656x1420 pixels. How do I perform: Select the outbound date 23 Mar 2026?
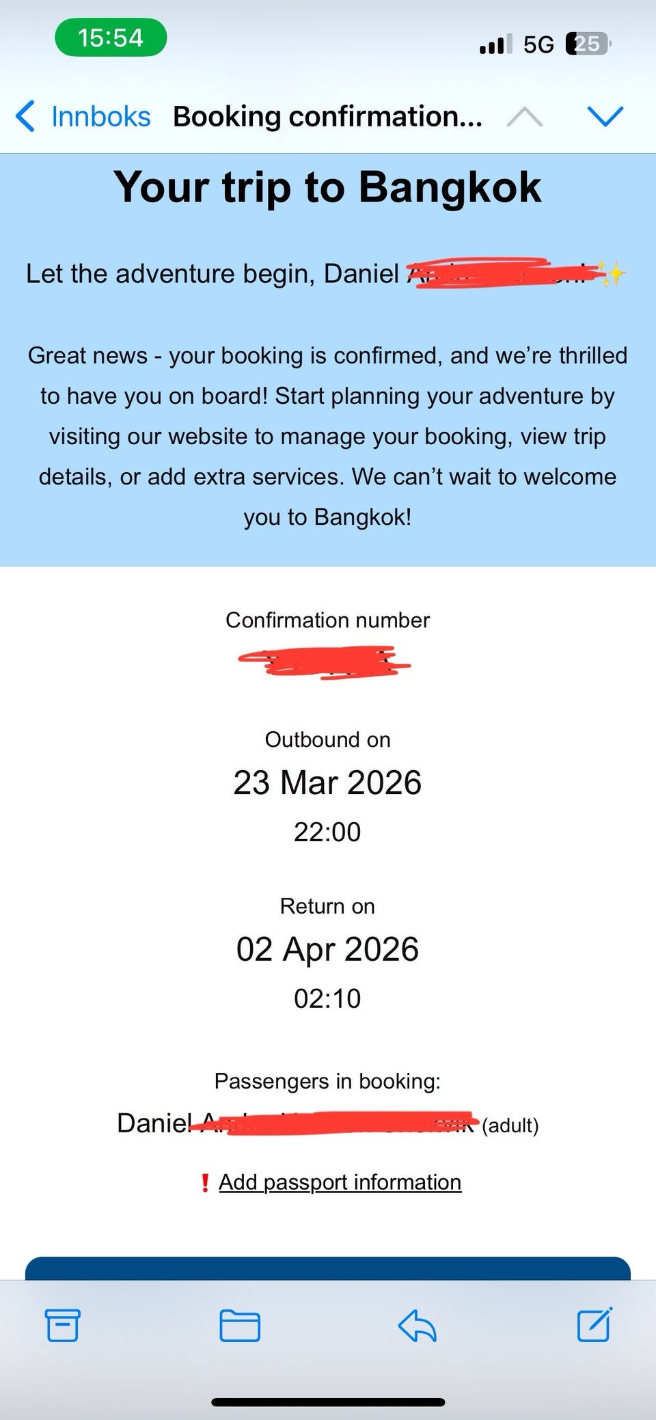pos(327,782)
